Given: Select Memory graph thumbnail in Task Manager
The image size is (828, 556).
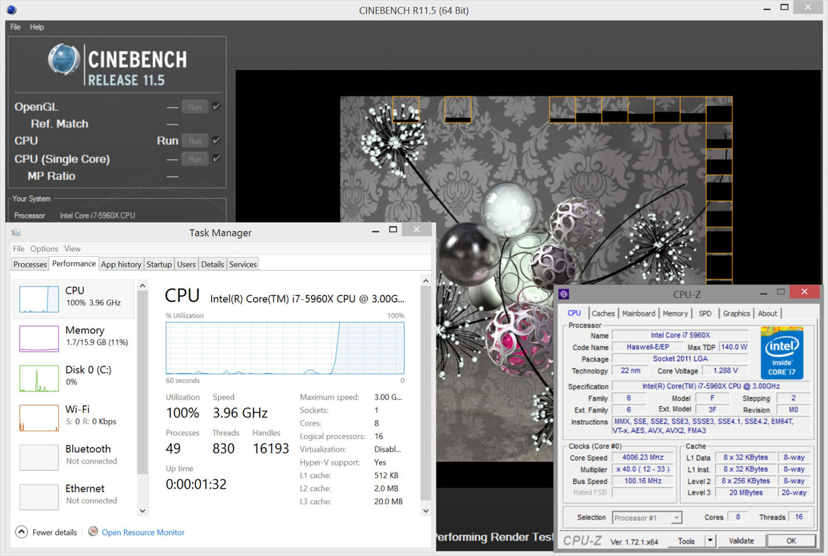Looking at the screenshot, I should coord(39,339).
